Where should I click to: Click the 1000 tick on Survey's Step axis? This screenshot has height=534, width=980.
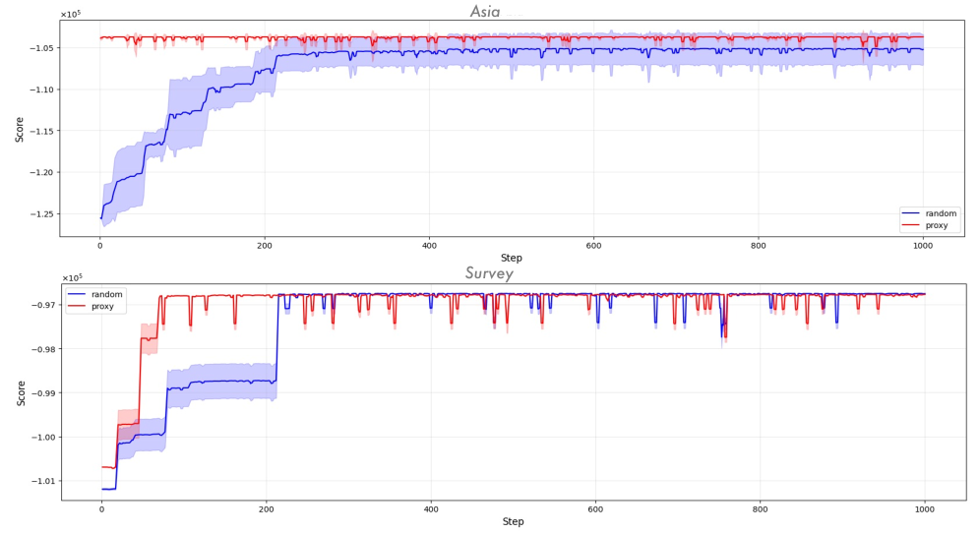click(924, 509)
